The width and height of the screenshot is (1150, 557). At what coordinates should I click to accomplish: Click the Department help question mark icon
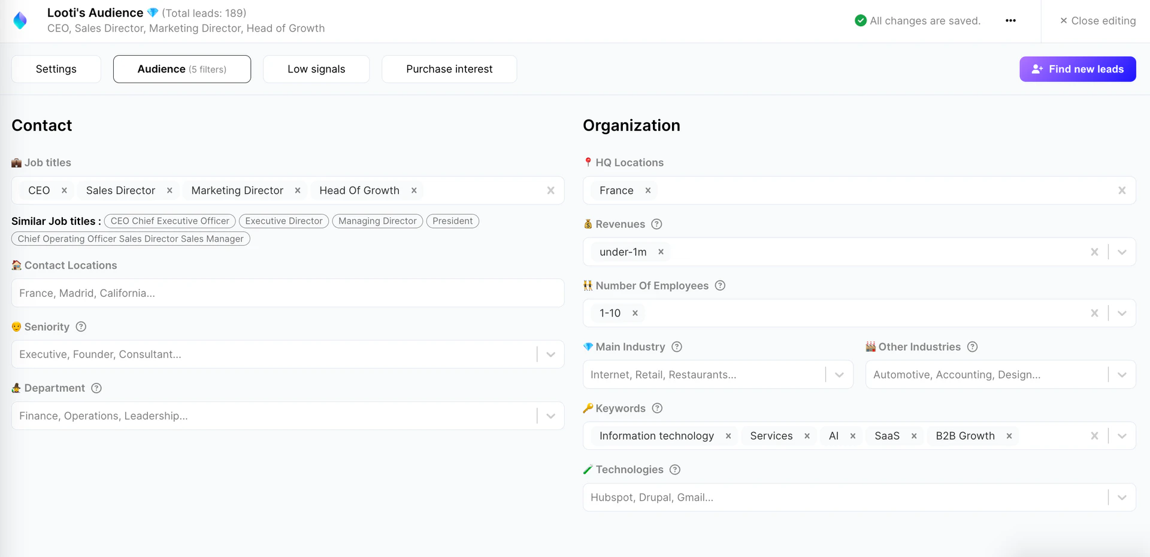tap(96, 388)
